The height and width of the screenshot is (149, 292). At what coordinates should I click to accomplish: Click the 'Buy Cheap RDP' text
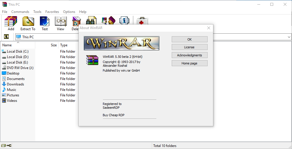[x=114, y=115]
